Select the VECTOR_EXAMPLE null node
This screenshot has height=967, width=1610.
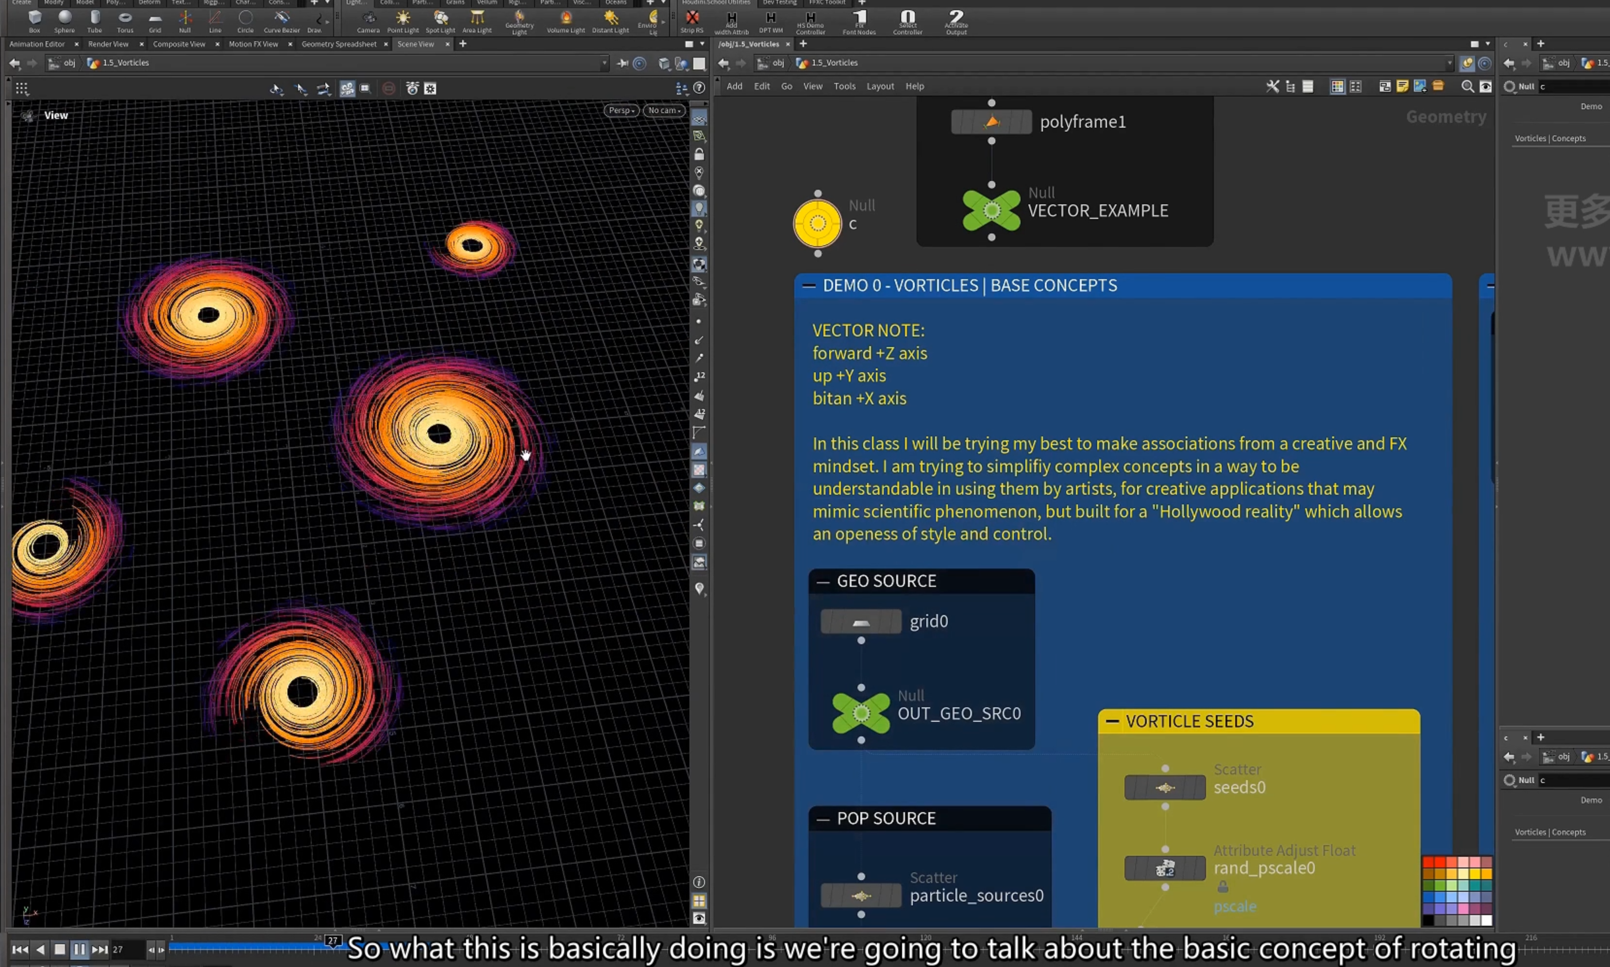click(991, 211)
